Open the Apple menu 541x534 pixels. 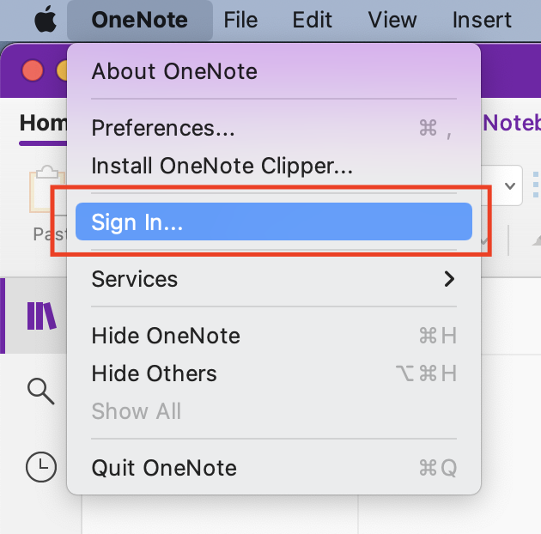(46, 19)
